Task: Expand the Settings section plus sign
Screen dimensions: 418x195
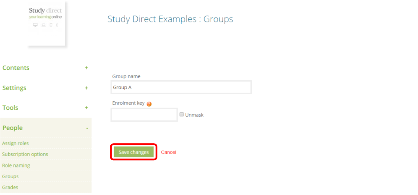Action: [x=86, y=88]
